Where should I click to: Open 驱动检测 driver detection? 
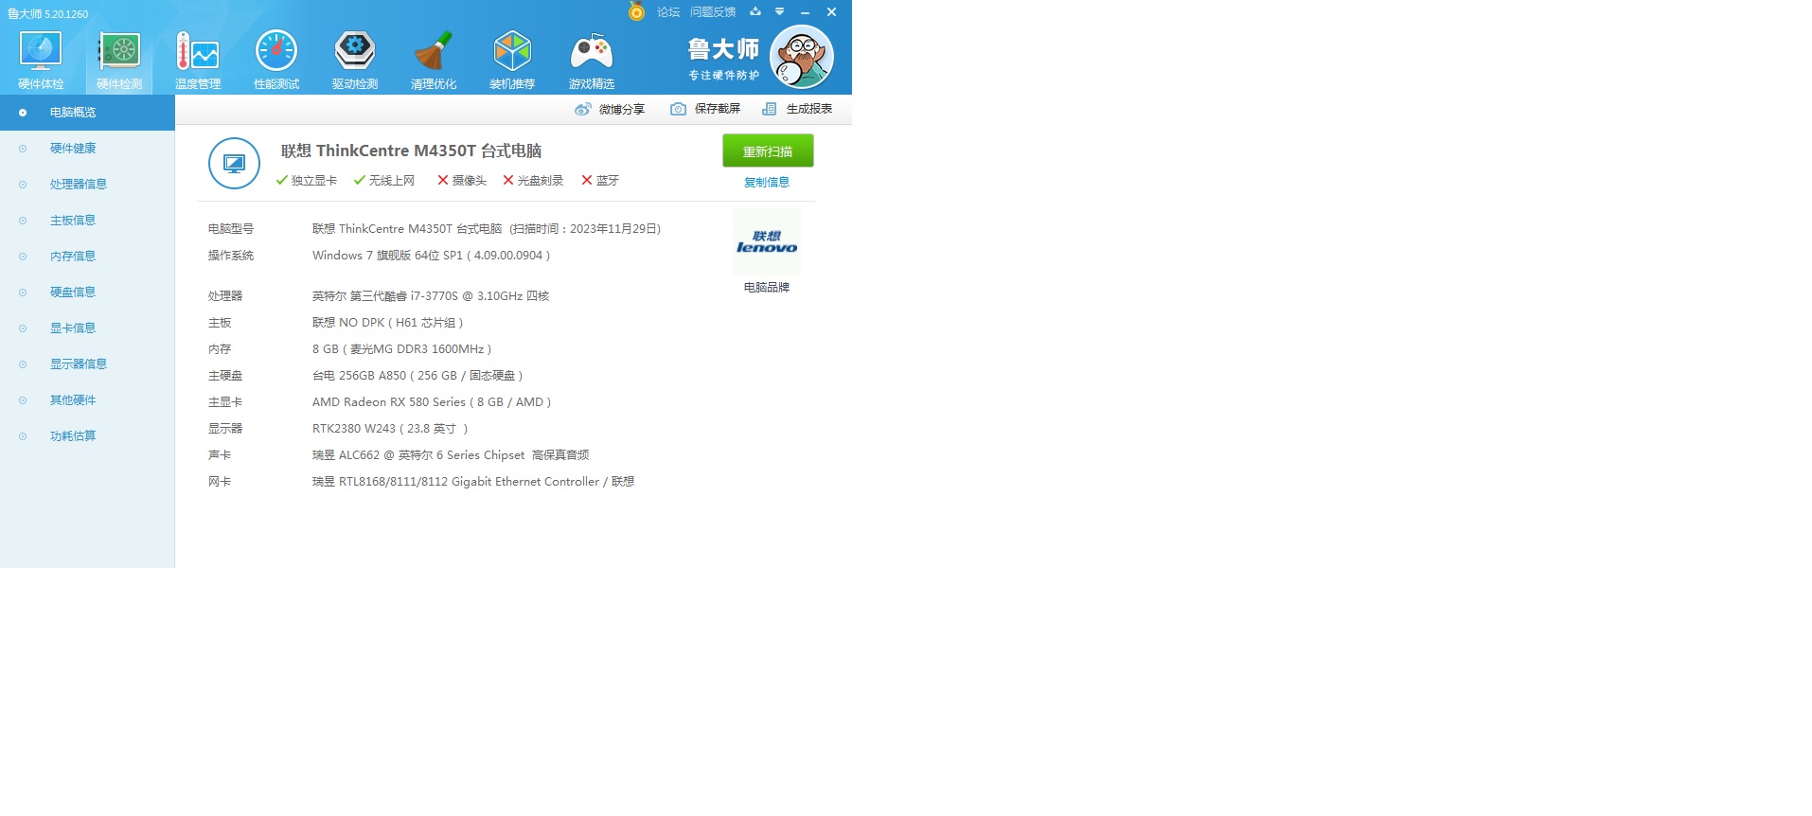[355, 61]
